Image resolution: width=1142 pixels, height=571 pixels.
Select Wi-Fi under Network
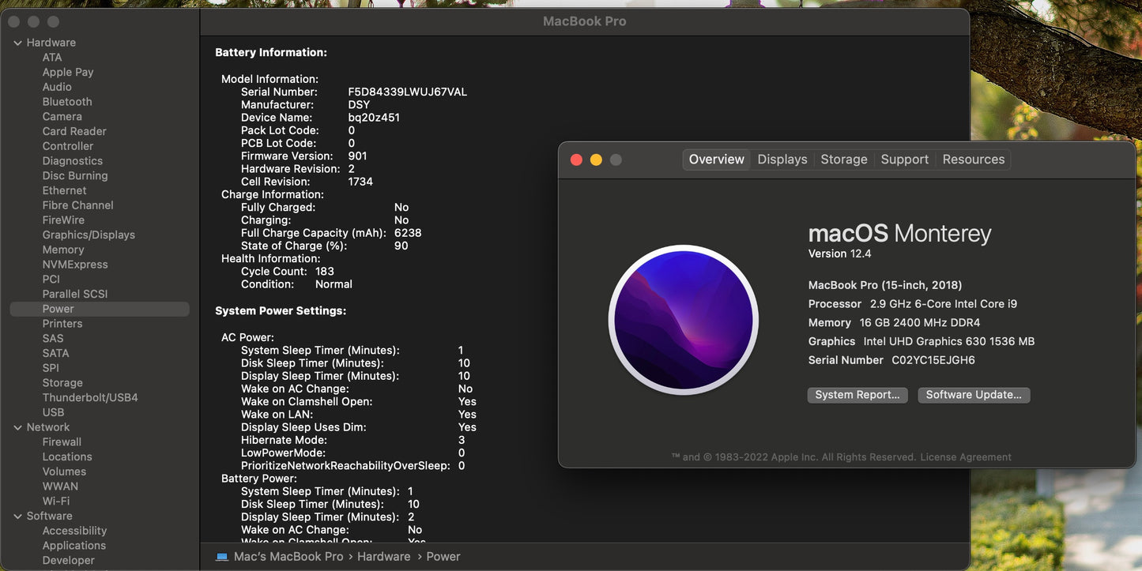tap(56, 501)
